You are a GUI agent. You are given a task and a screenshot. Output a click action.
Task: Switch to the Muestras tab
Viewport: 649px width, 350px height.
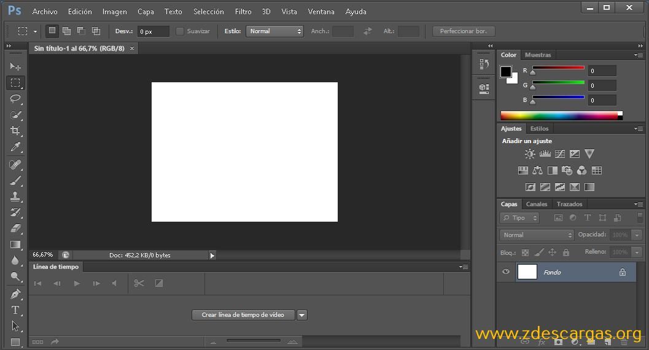click(x=538, y=55)
